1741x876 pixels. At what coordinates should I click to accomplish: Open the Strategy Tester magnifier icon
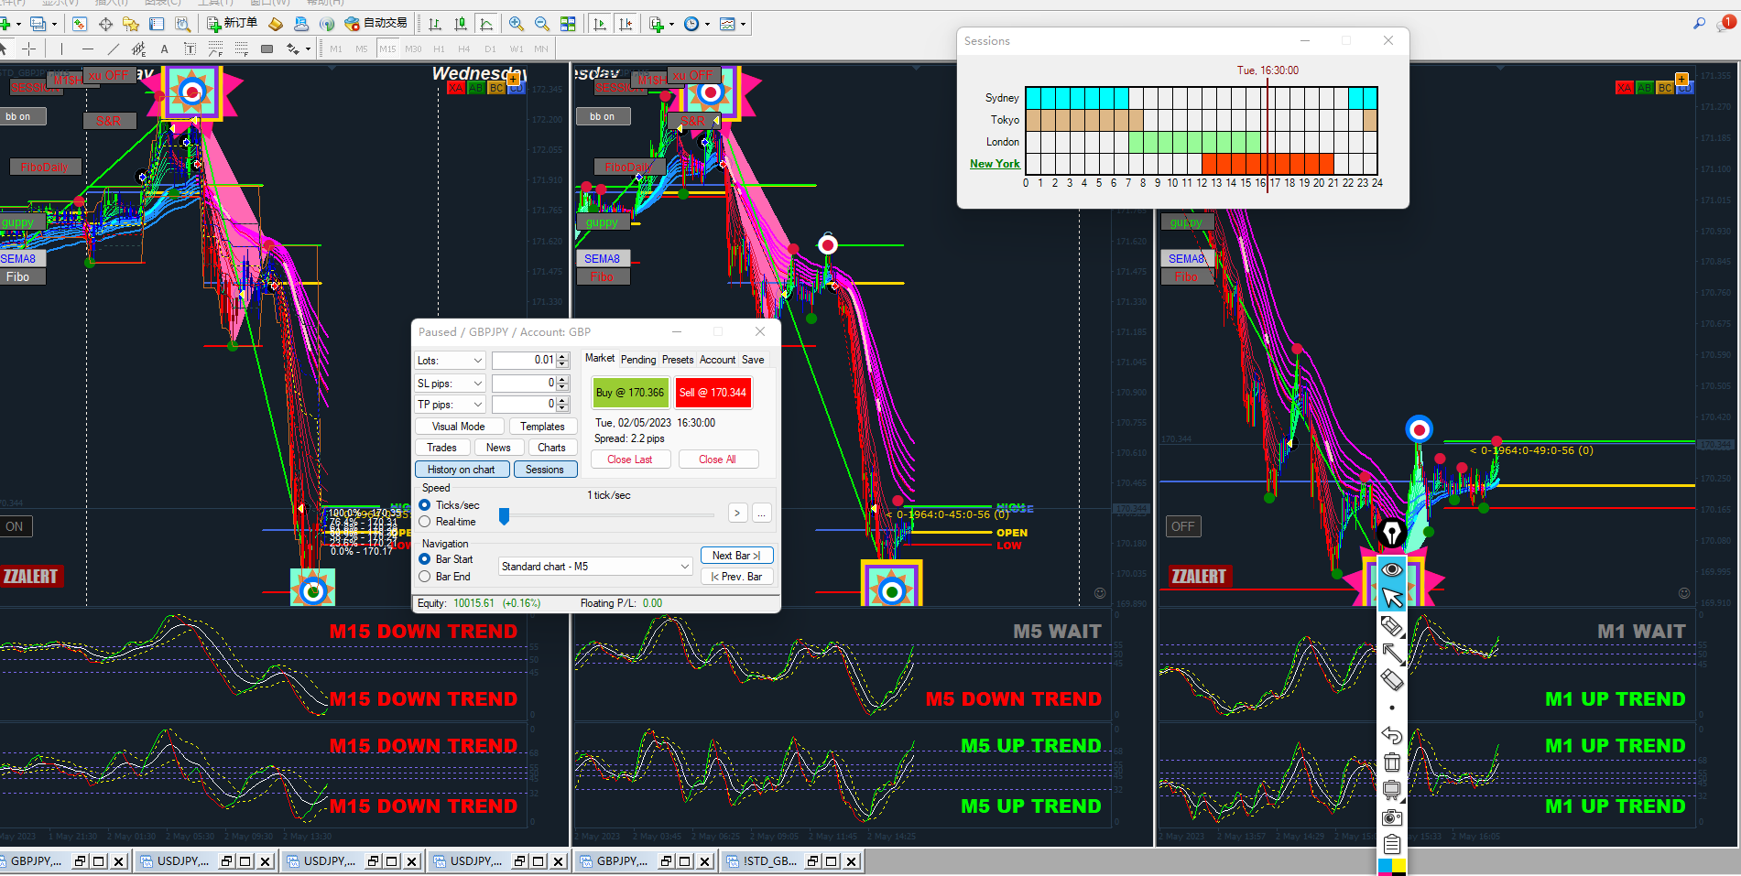[182, 24]
